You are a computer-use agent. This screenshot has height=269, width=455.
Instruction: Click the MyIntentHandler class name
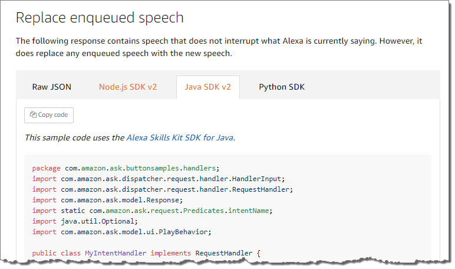click(116, 253)
